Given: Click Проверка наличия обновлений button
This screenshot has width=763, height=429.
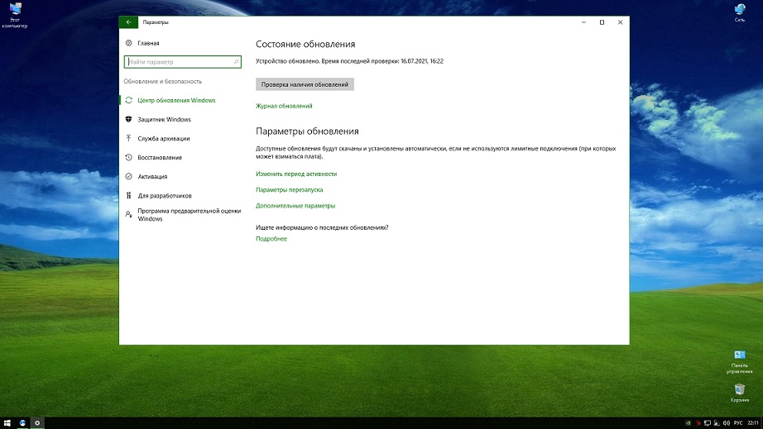Looking at the screenshot, I should pos(305,84).
